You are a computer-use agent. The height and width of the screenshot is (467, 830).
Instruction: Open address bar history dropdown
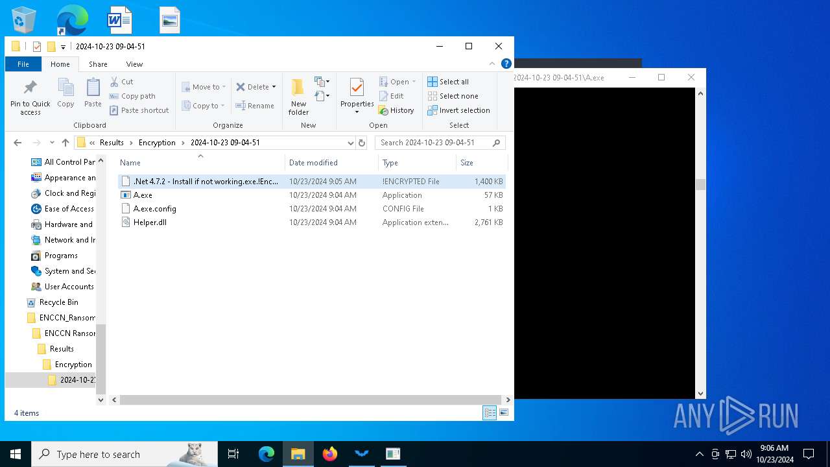click(x=351, y=143)
